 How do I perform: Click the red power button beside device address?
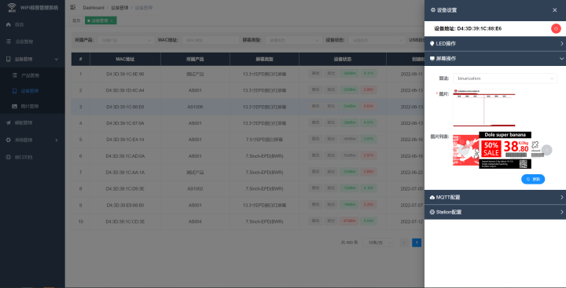(556, 28)
